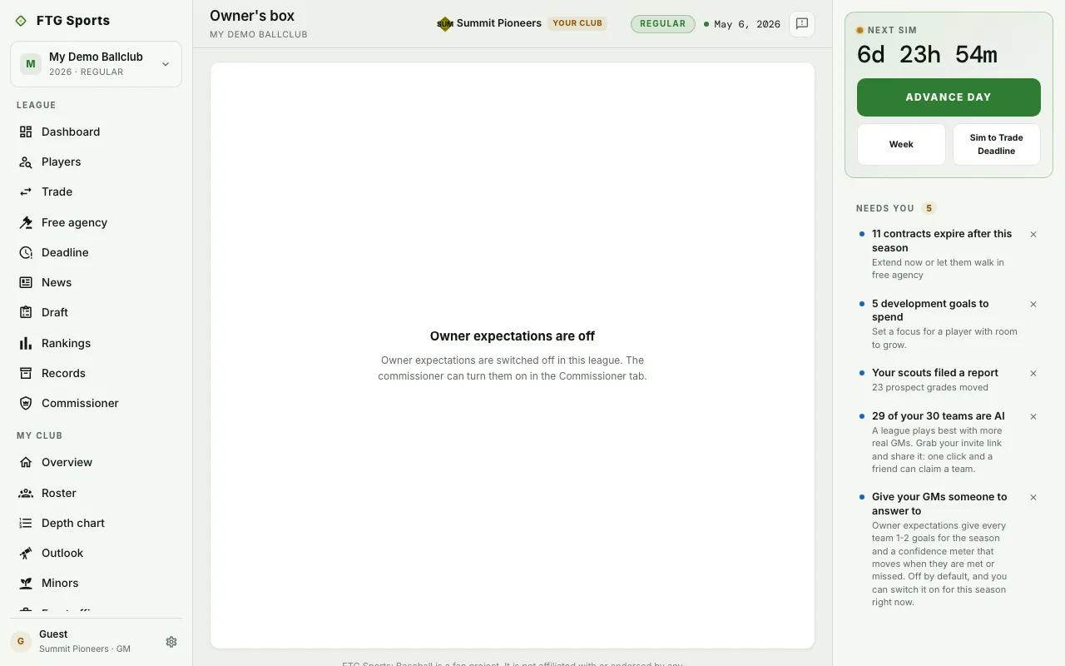Click the Overview home icon
This screenshot has height=666, width=1065.
(26, 462)
